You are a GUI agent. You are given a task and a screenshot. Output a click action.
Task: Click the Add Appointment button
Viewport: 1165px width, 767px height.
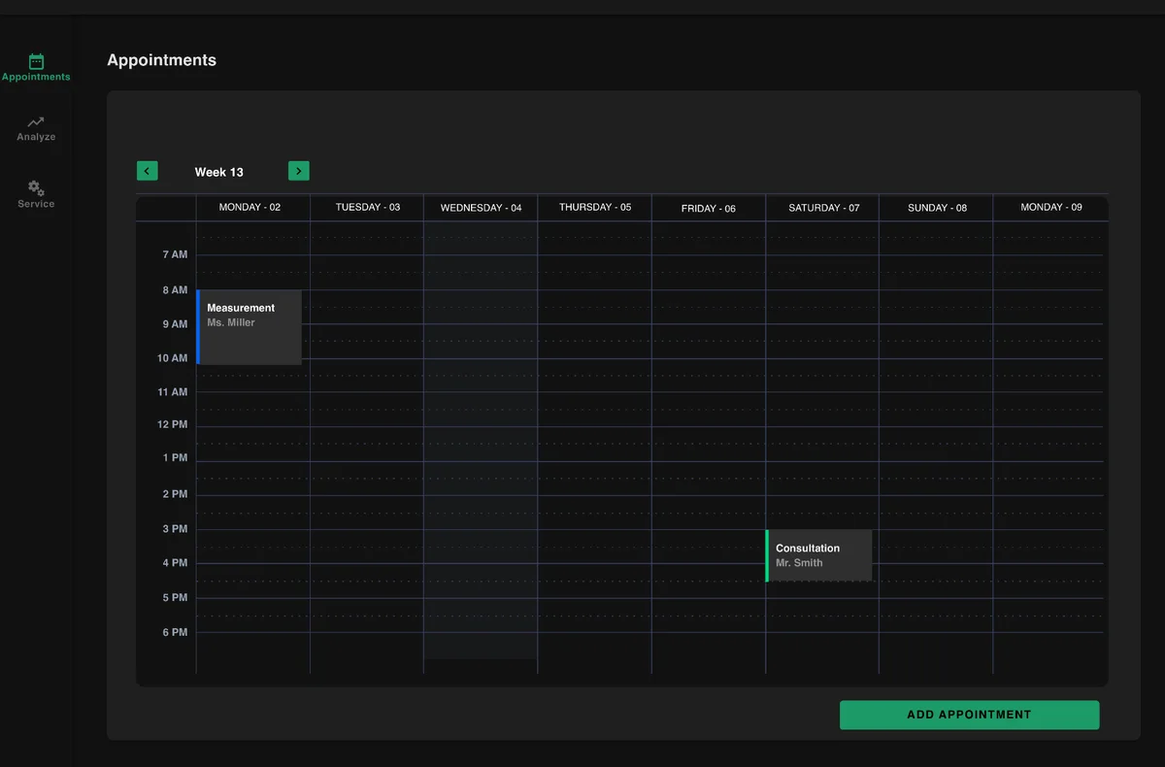click(x=969, y=715)
